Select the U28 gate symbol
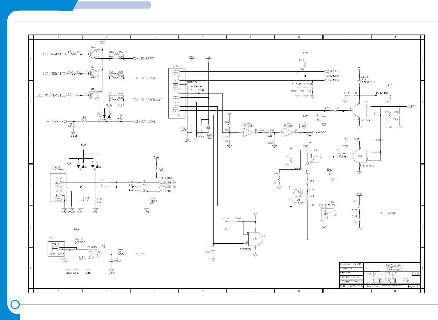 click(359, 156)
